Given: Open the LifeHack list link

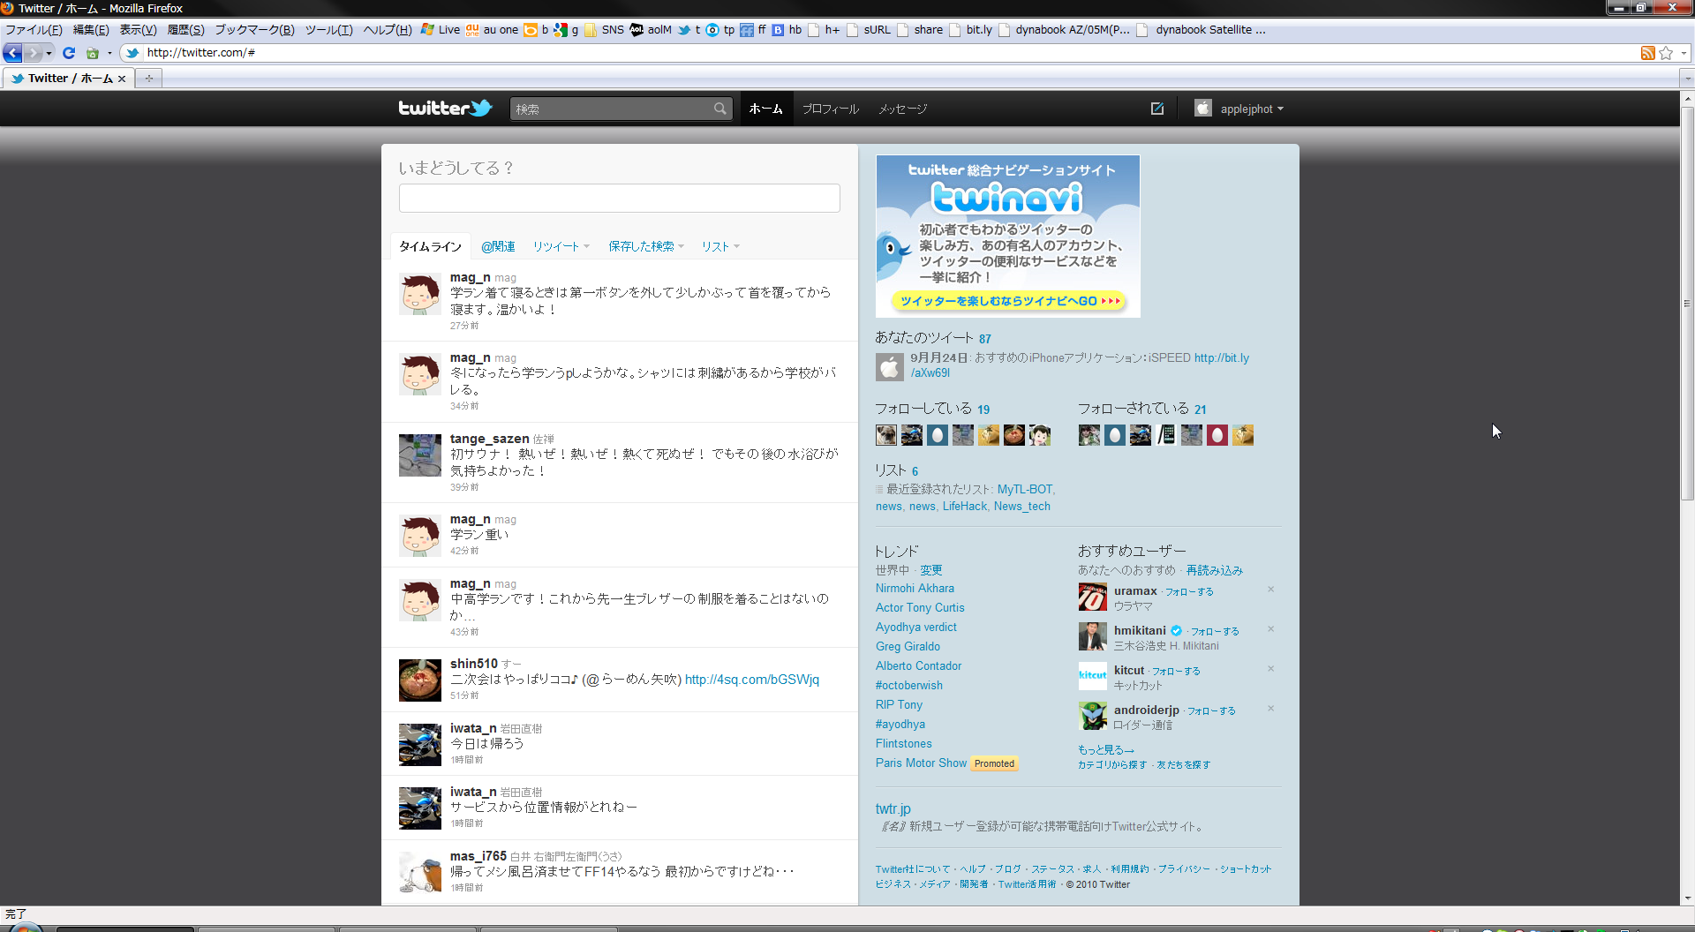Looking at the screenshot, I should tap(964, 506).
